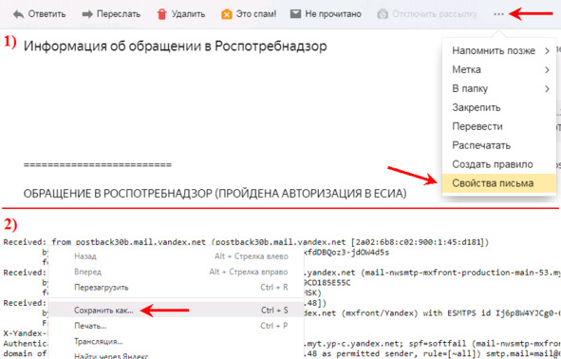Click the email subject 'Информация об обращении в Роспотребнадзор'
561x359 pixels.
[175, 47]
